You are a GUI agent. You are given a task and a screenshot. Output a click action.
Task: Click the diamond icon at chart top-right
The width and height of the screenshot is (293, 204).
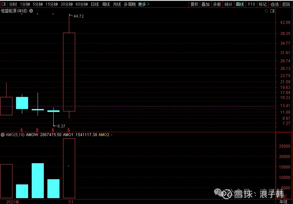(x=267, y=11)
